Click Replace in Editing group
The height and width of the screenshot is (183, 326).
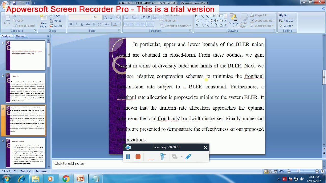(288, 21)
